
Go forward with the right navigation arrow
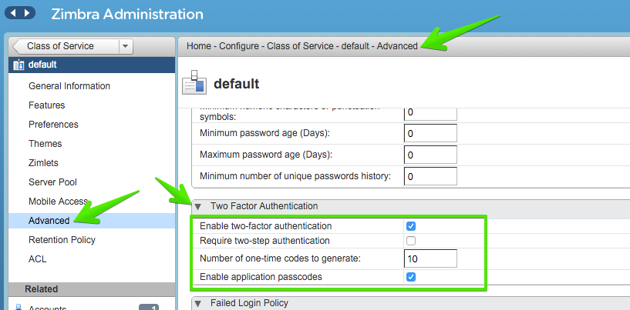(x=27, y=13)
